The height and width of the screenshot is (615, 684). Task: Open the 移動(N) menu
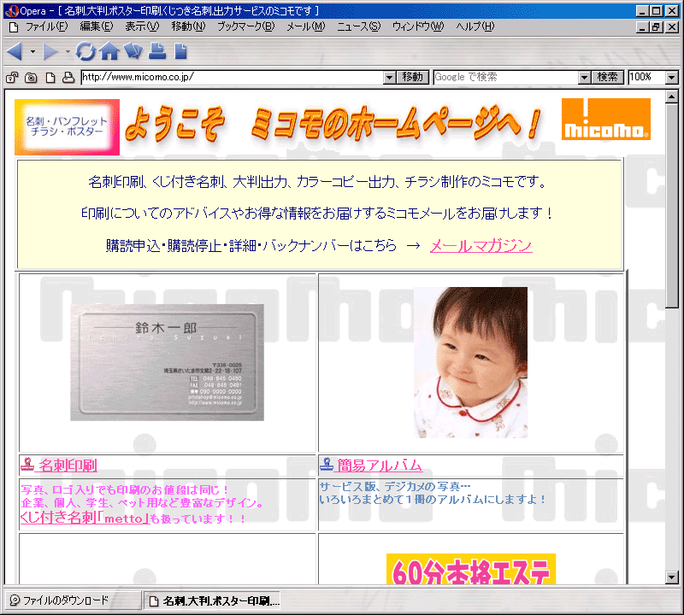click(188, 27)
